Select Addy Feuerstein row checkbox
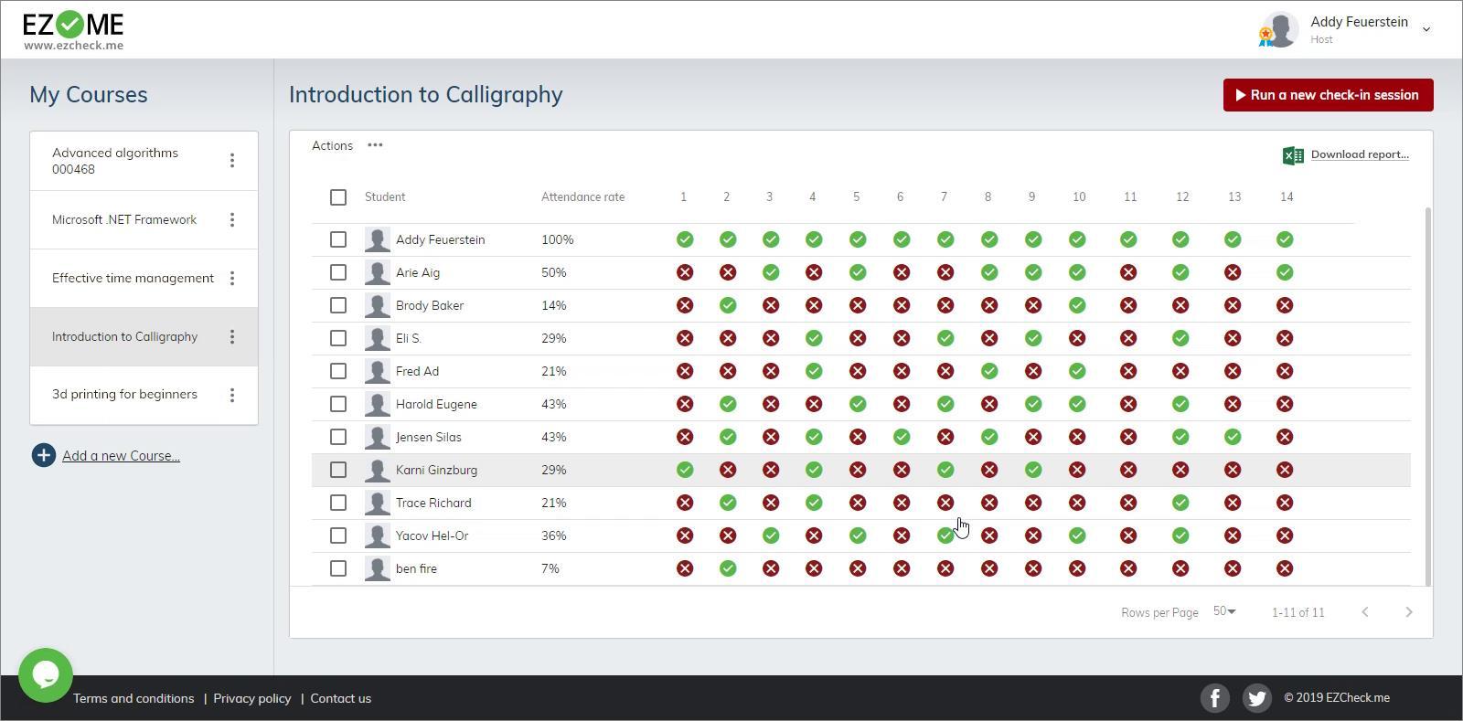1463x721 pixels. pos(338,239)
